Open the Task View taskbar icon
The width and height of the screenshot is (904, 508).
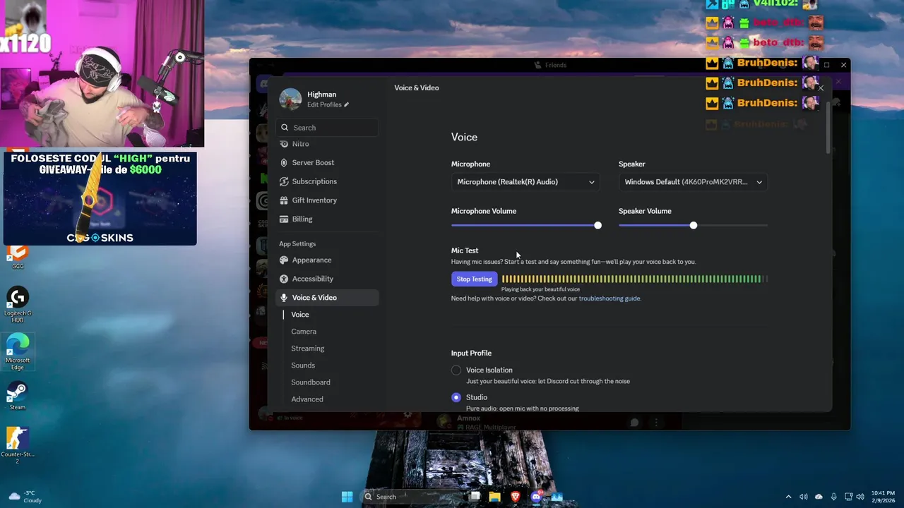coord(475,497)
